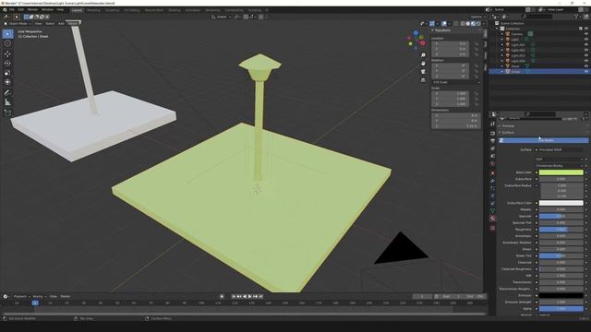Viewport: 591px width, 332px height.
Task: Click the Blender logo menu icon
Action: pos(5,10)
